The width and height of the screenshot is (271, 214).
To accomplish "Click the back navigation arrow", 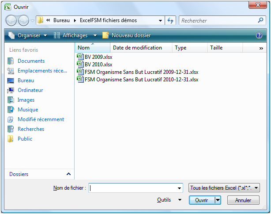I will tap(11, 20).
